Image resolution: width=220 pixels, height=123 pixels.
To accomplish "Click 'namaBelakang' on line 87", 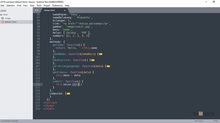I will tap(62, 17).
